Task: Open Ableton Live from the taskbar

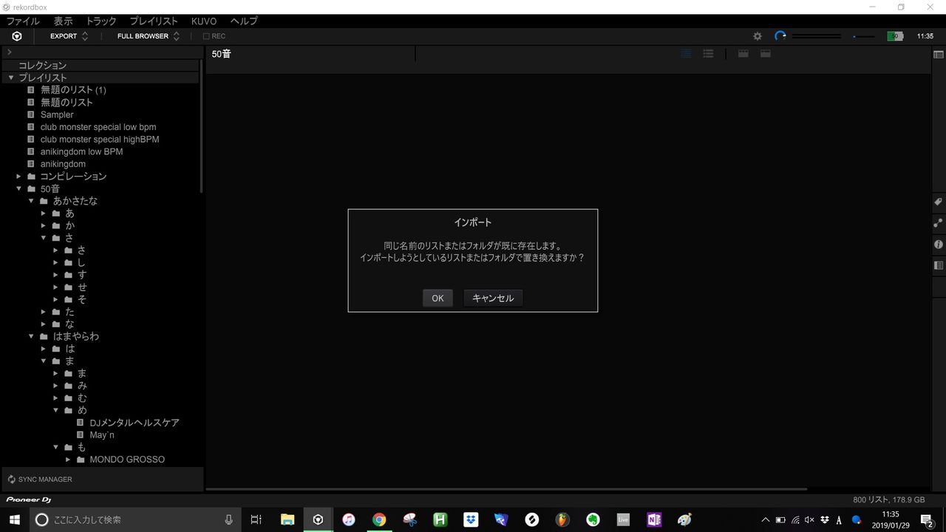Action: (x=623, y=519)
